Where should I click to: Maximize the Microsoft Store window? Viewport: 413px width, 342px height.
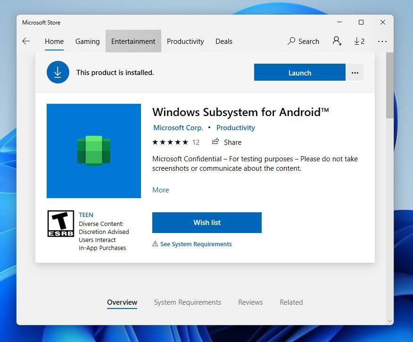[361, 22]
